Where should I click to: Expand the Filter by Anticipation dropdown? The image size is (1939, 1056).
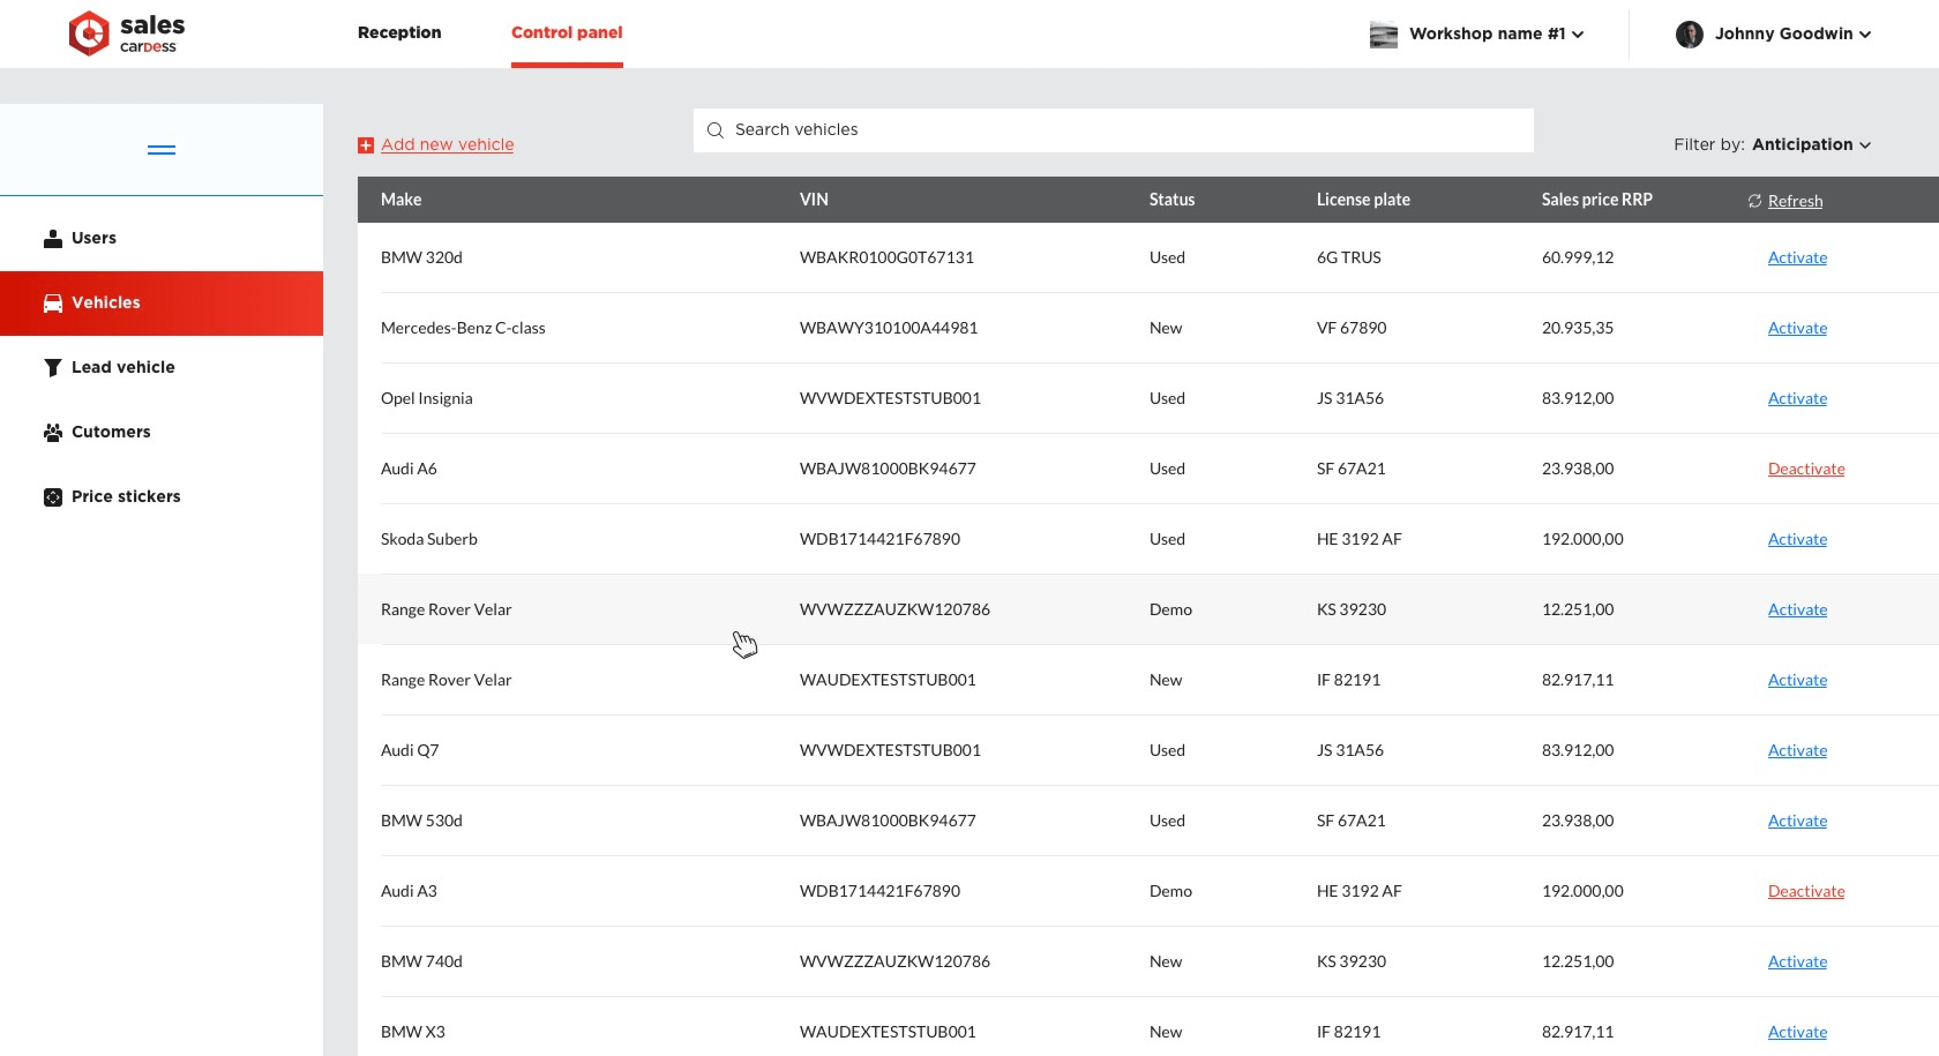[x=1811, y=144]
